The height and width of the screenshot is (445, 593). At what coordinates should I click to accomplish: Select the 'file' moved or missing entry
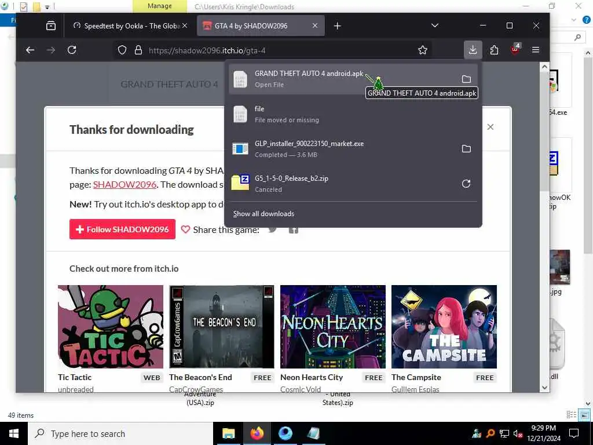[x=353, y=114]
